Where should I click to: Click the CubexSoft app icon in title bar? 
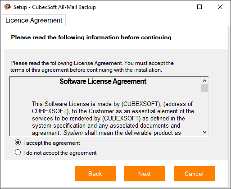coord(7,7)
